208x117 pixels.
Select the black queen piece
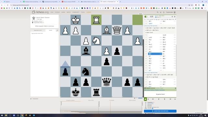[x=107, y=82]
